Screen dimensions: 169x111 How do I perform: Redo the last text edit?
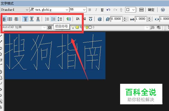(115, 10)
